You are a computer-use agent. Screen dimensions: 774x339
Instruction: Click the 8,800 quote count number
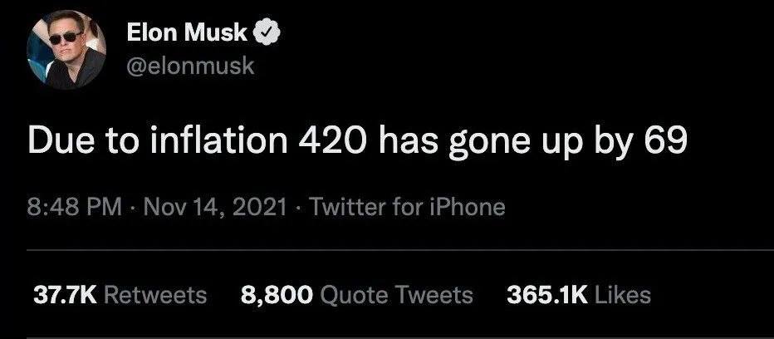pyautogui.click(x=276, y=295)
